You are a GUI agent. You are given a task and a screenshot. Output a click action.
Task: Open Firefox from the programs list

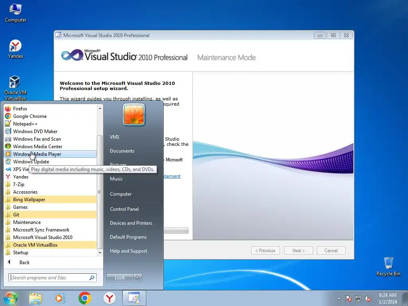coord(50,109)
